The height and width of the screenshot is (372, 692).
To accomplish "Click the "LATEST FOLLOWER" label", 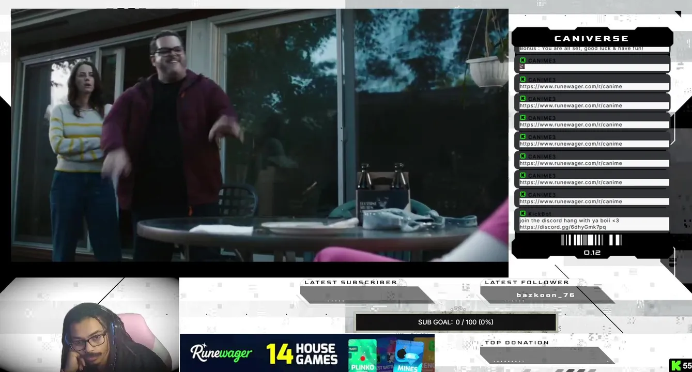I will (x=527, y=283).
